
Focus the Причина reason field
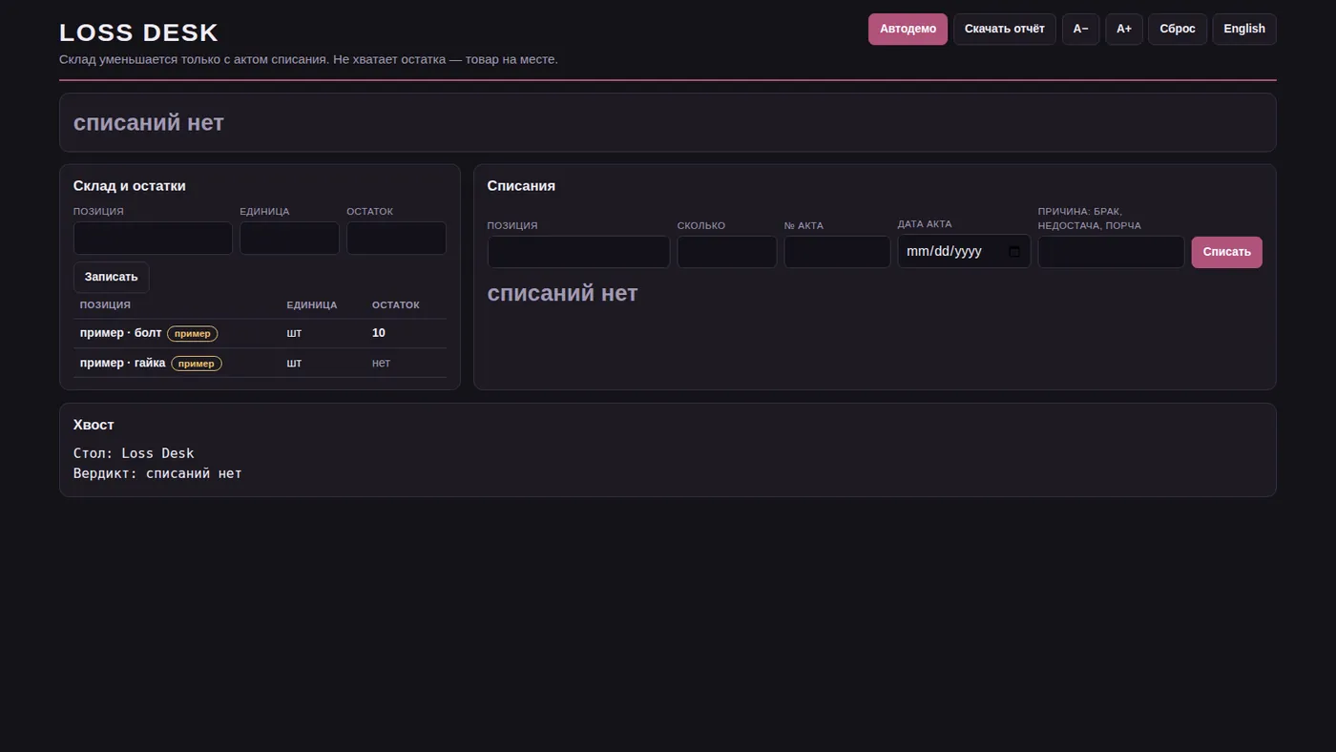(1111, 252)
